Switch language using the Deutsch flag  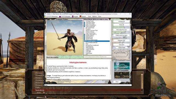(82, 16)
